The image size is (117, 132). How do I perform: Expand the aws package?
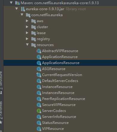pos(27,21)
